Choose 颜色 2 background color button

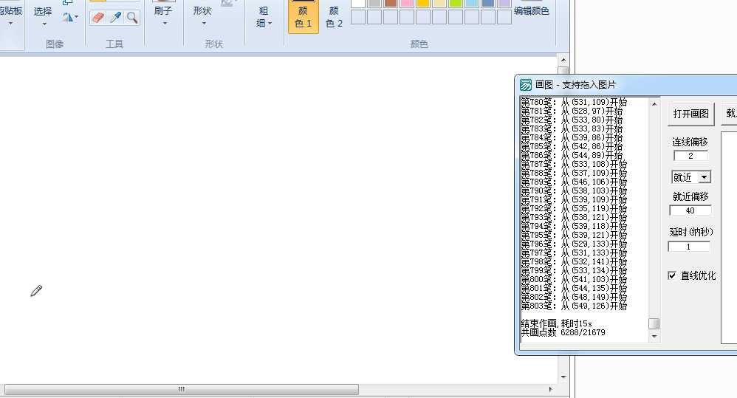coord(334,17)
